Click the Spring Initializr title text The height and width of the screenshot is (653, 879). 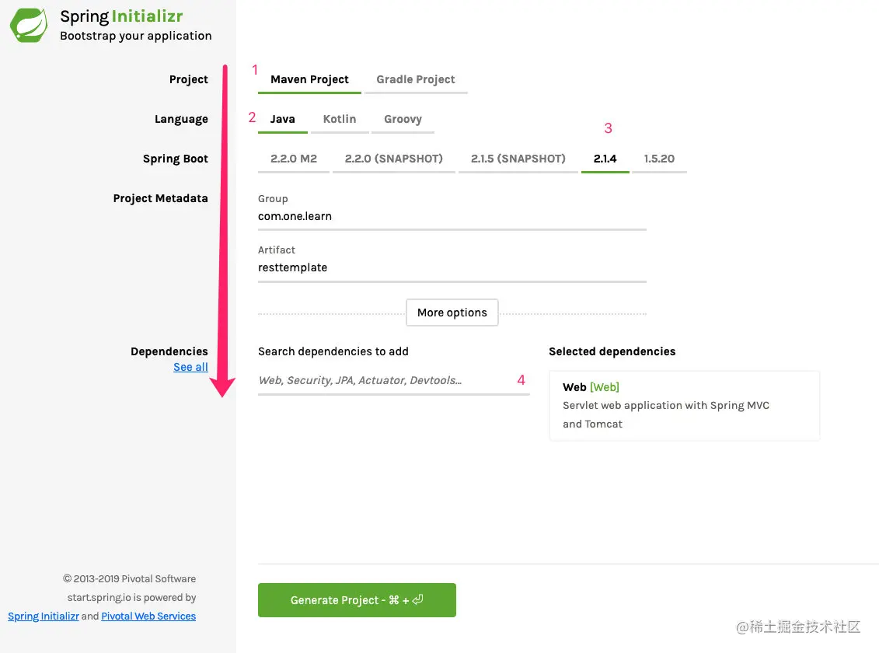pos(122,16)
